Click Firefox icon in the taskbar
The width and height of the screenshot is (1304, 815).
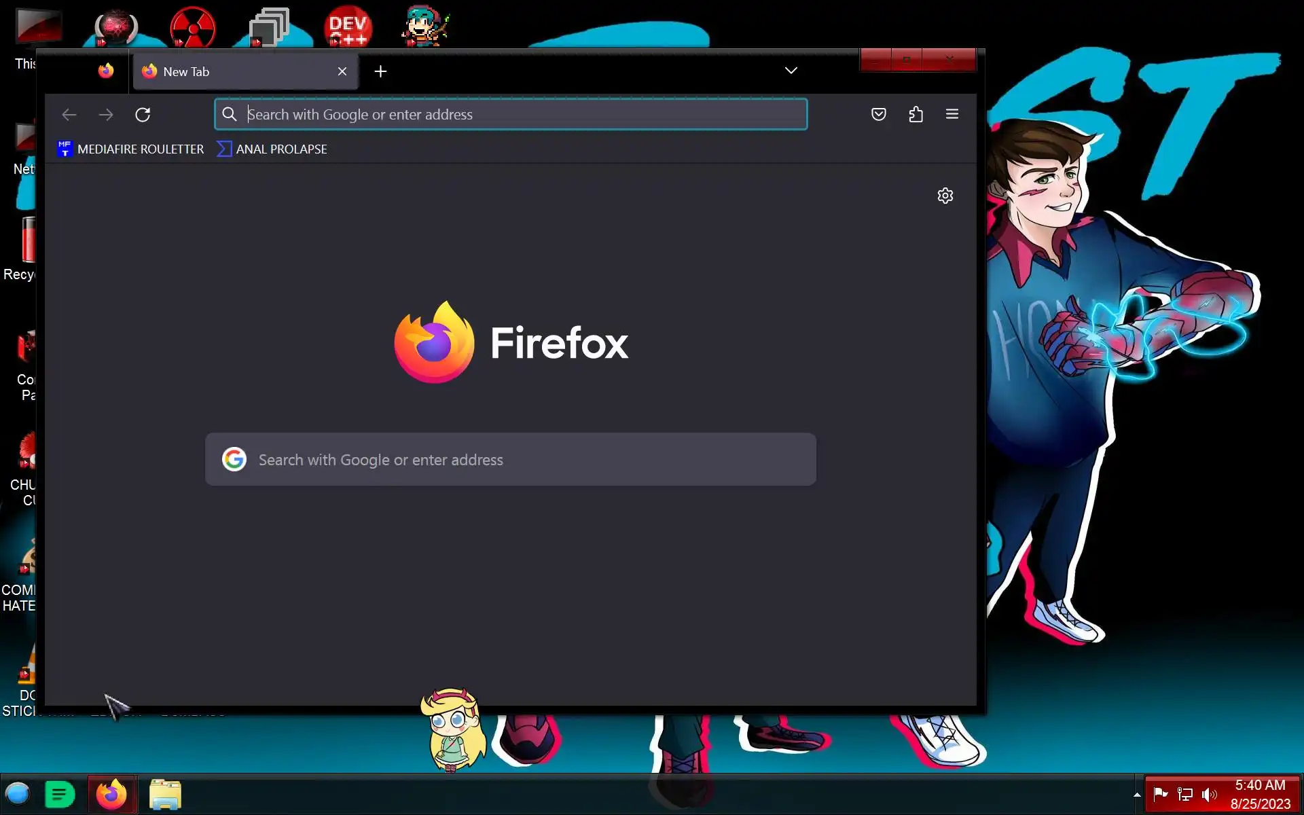[x=112, y=794]
